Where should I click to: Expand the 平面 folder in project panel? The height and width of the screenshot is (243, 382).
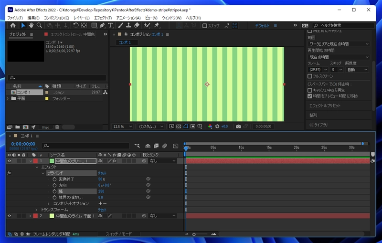point(8,98)
